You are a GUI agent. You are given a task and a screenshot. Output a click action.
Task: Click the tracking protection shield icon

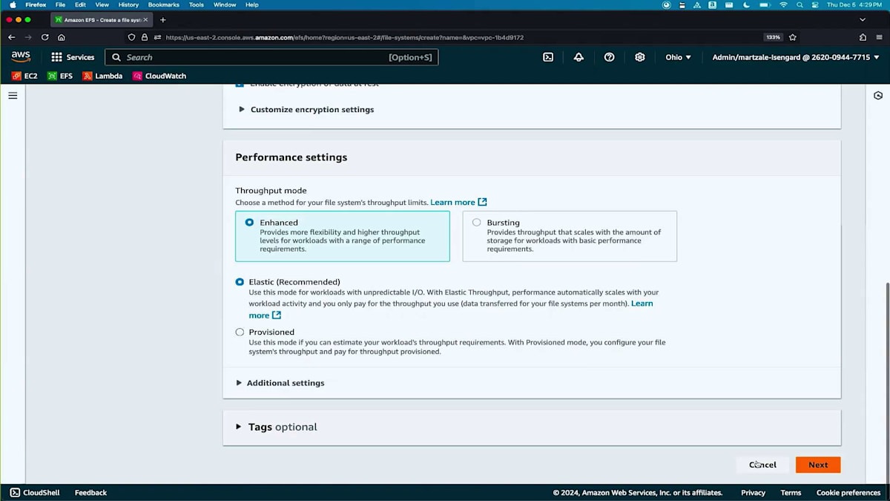tap(132, 37)
